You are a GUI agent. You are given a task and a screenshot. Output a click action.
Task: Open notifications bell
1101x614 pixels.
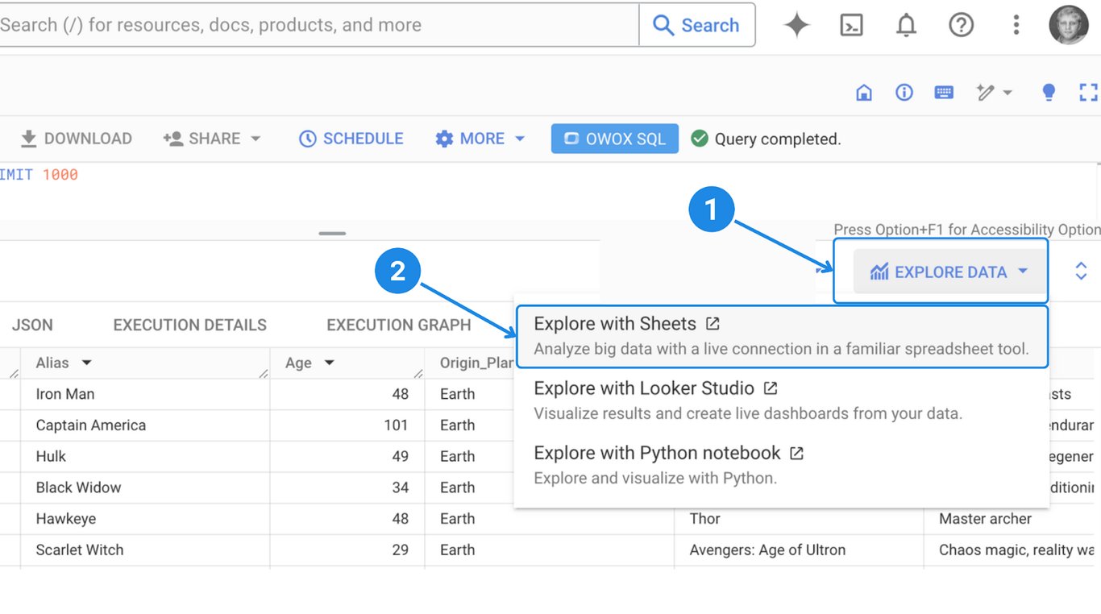pos(906,25)
